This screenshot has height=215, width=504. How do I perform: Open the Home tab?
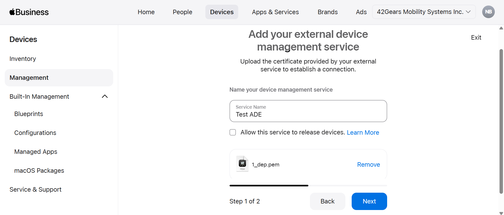tap(146, 12)
